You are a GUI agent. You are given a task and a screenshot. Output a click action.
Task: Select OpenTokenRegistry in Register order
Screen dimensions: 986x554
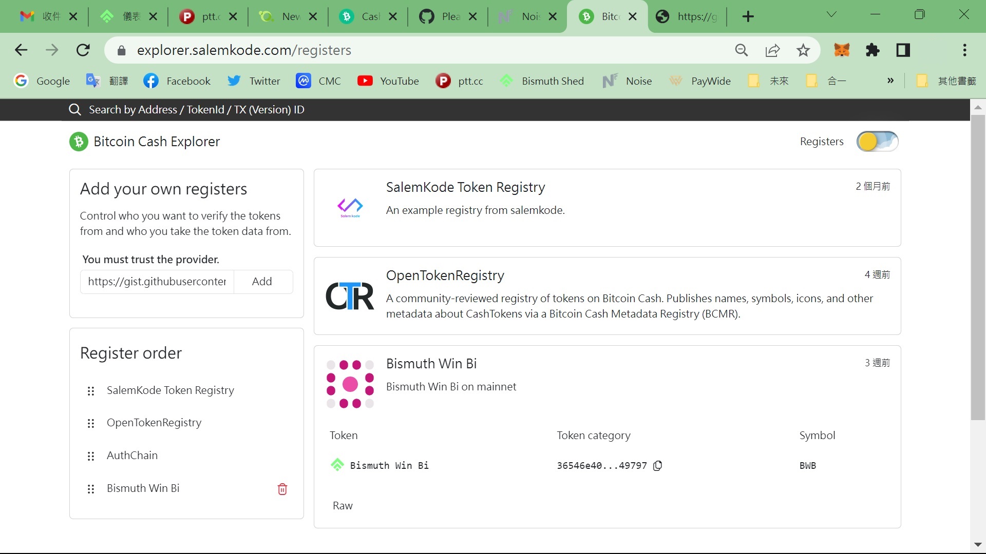[x=154, y=423]
